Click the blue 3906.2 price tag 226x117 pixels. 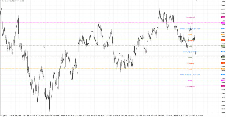[223, 52]
